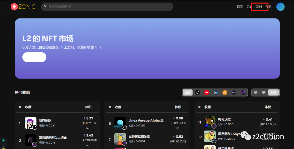294x149 pixels.
Task: Click the 991.93 美元 amount
Action: pos(178,141)
